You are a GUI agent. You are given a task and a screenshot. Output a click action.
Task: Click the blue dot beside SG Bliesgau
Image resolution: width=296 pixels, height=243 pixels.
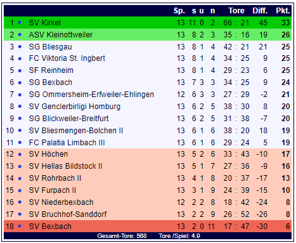tap(20, 46)
